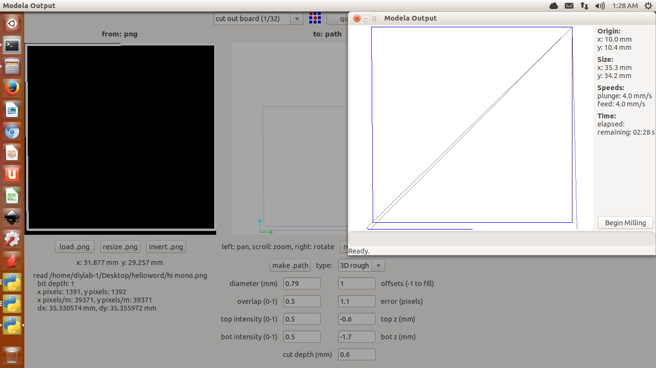Open LibreOffice Writer from dock
Viewport: 656px width, 368px height.
[x=12, y=110]
